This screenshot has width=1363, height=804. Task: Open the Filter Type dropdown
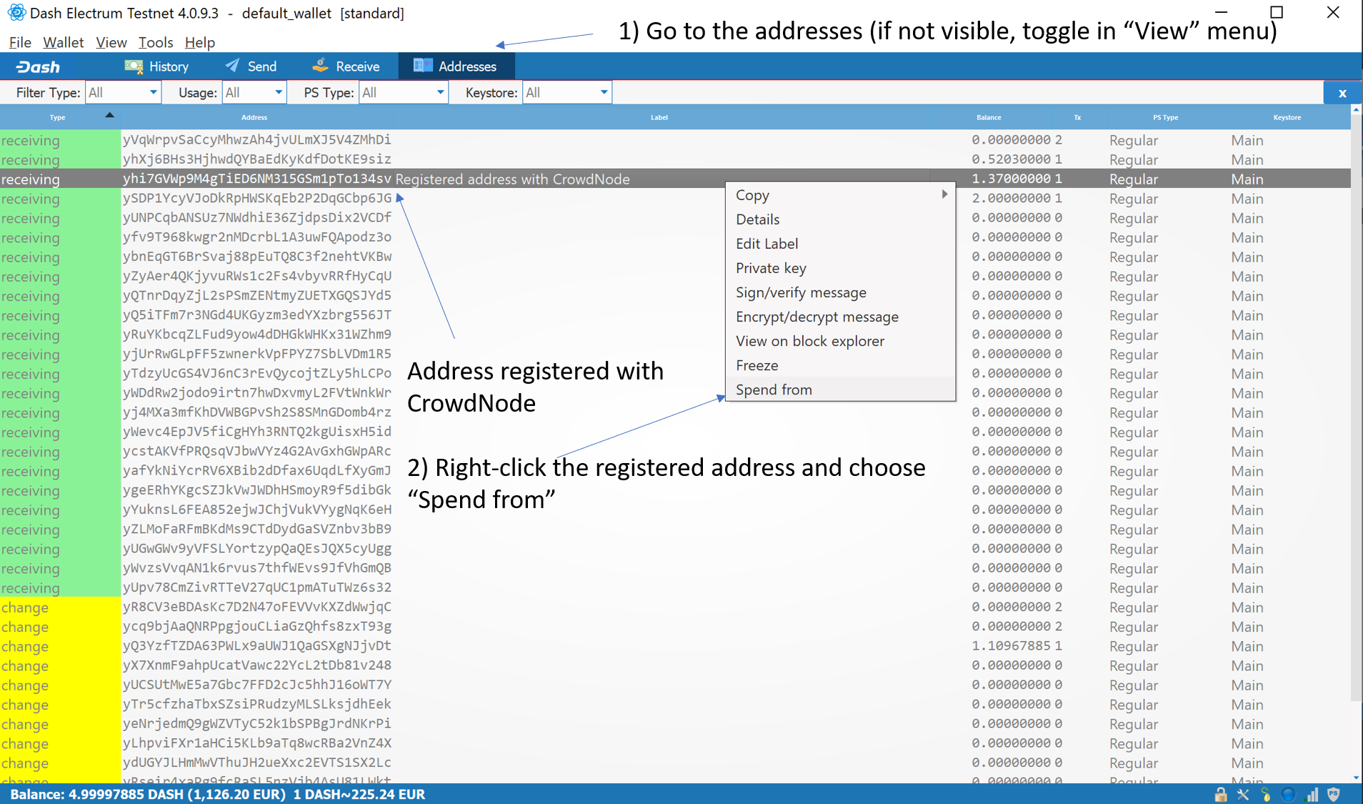point(124,92)
